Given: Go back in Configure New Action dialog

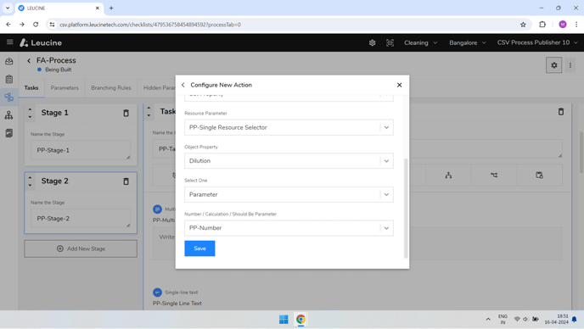Looking at the screenshot, I should click(182, 85).
